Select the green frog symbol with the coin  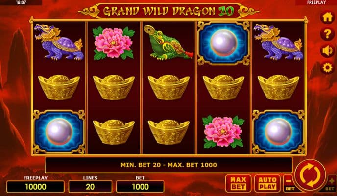click(x=168, y=43)
